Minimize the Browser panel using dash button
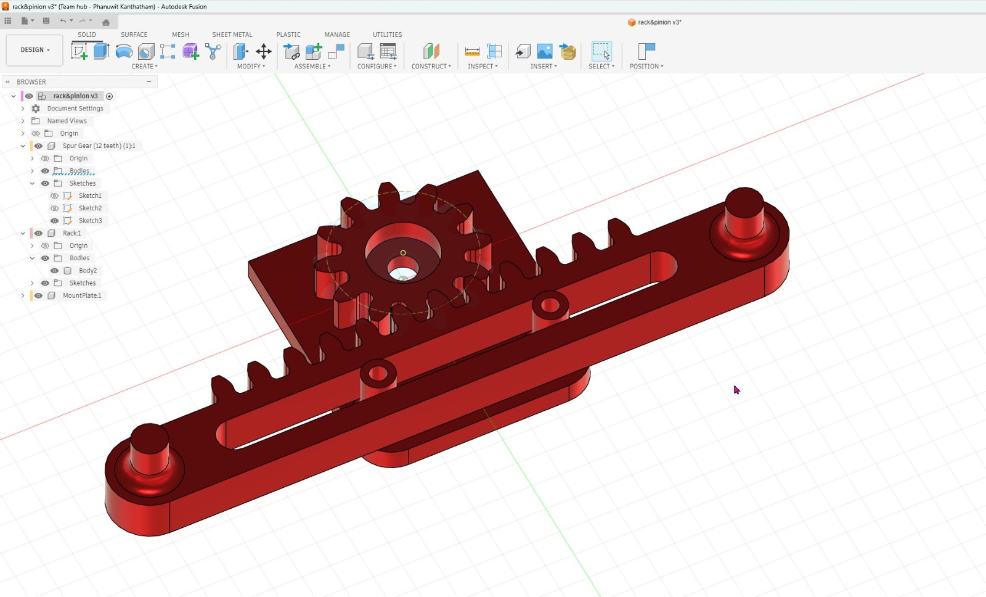The image size is (986, 597). 149,82
